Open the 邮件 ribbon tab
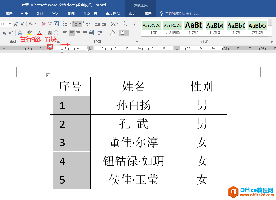 pos(40,13)
